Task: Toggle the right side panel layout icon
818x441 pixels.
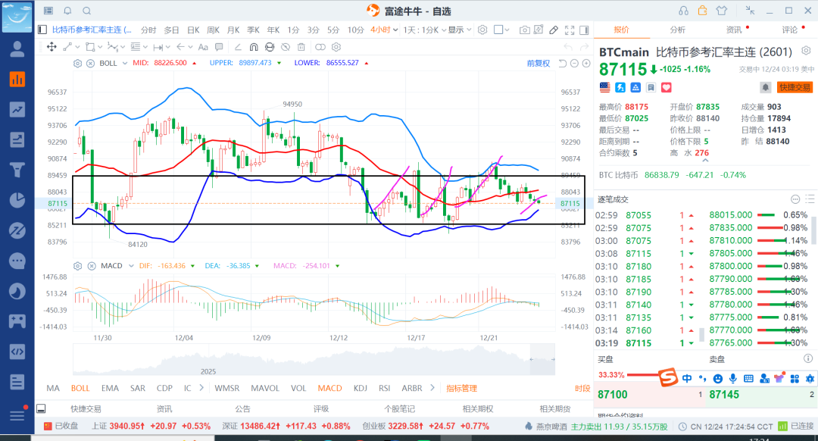Action: [x=584, y=30]
